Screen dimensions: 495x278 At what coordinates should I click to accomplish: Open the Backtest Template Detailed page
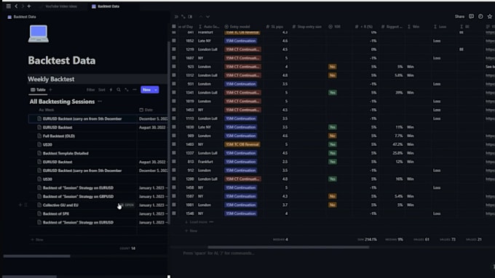click(66, 153)
